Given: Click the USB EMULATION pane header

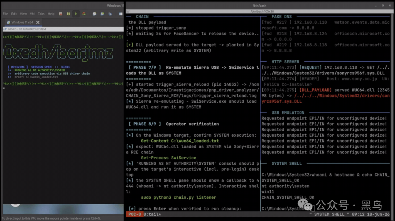Looking at the screenshot, I should click(x=288, y=113).
